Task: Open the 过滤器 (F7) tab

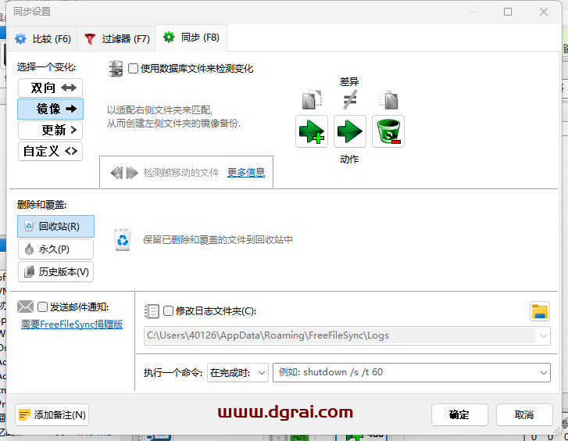Action: coord(116,38)
